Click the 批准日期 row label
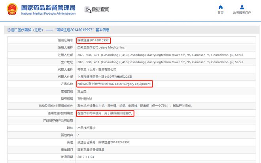261x163 pixels. pos(67,157)
